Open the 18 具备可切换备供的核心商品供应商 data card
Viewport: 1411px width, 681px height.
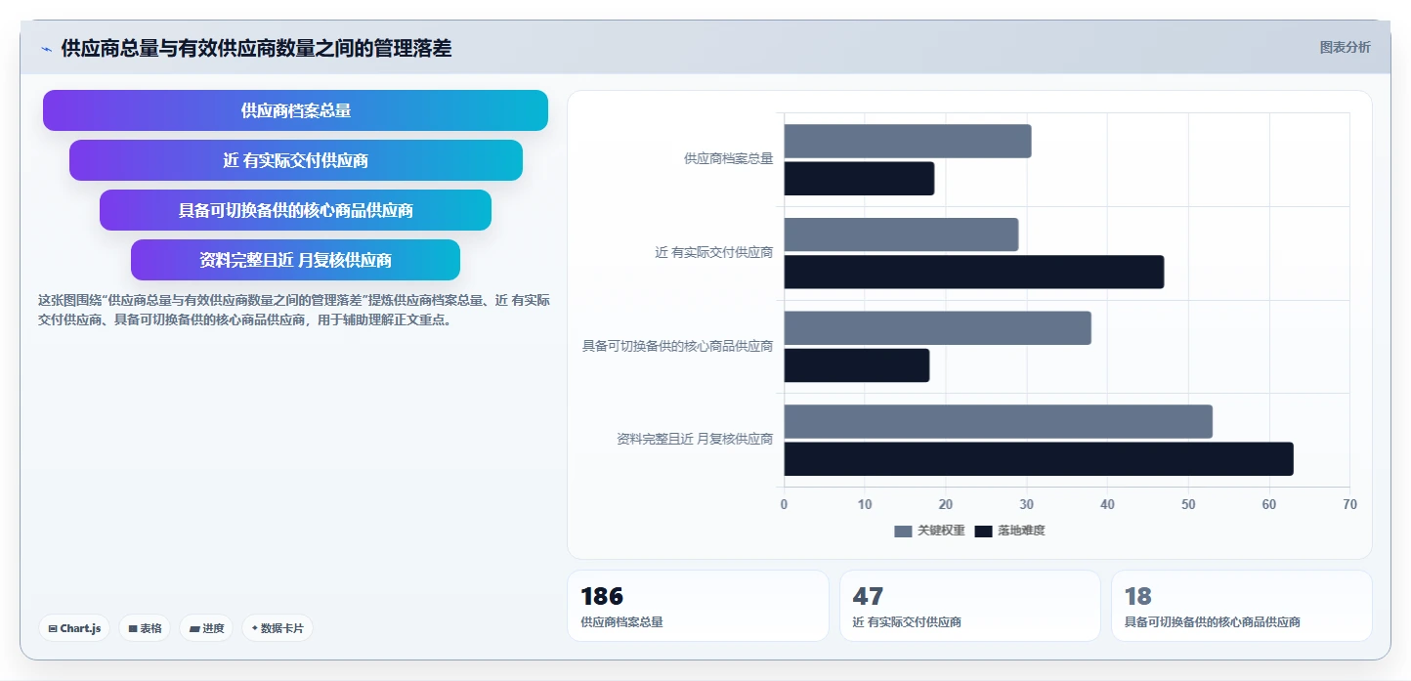coord(1241,606)
